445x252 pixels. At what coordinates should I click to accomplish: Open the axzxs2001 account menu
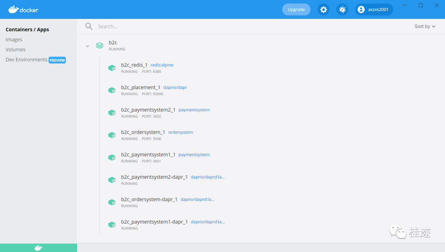pos(374,9)
